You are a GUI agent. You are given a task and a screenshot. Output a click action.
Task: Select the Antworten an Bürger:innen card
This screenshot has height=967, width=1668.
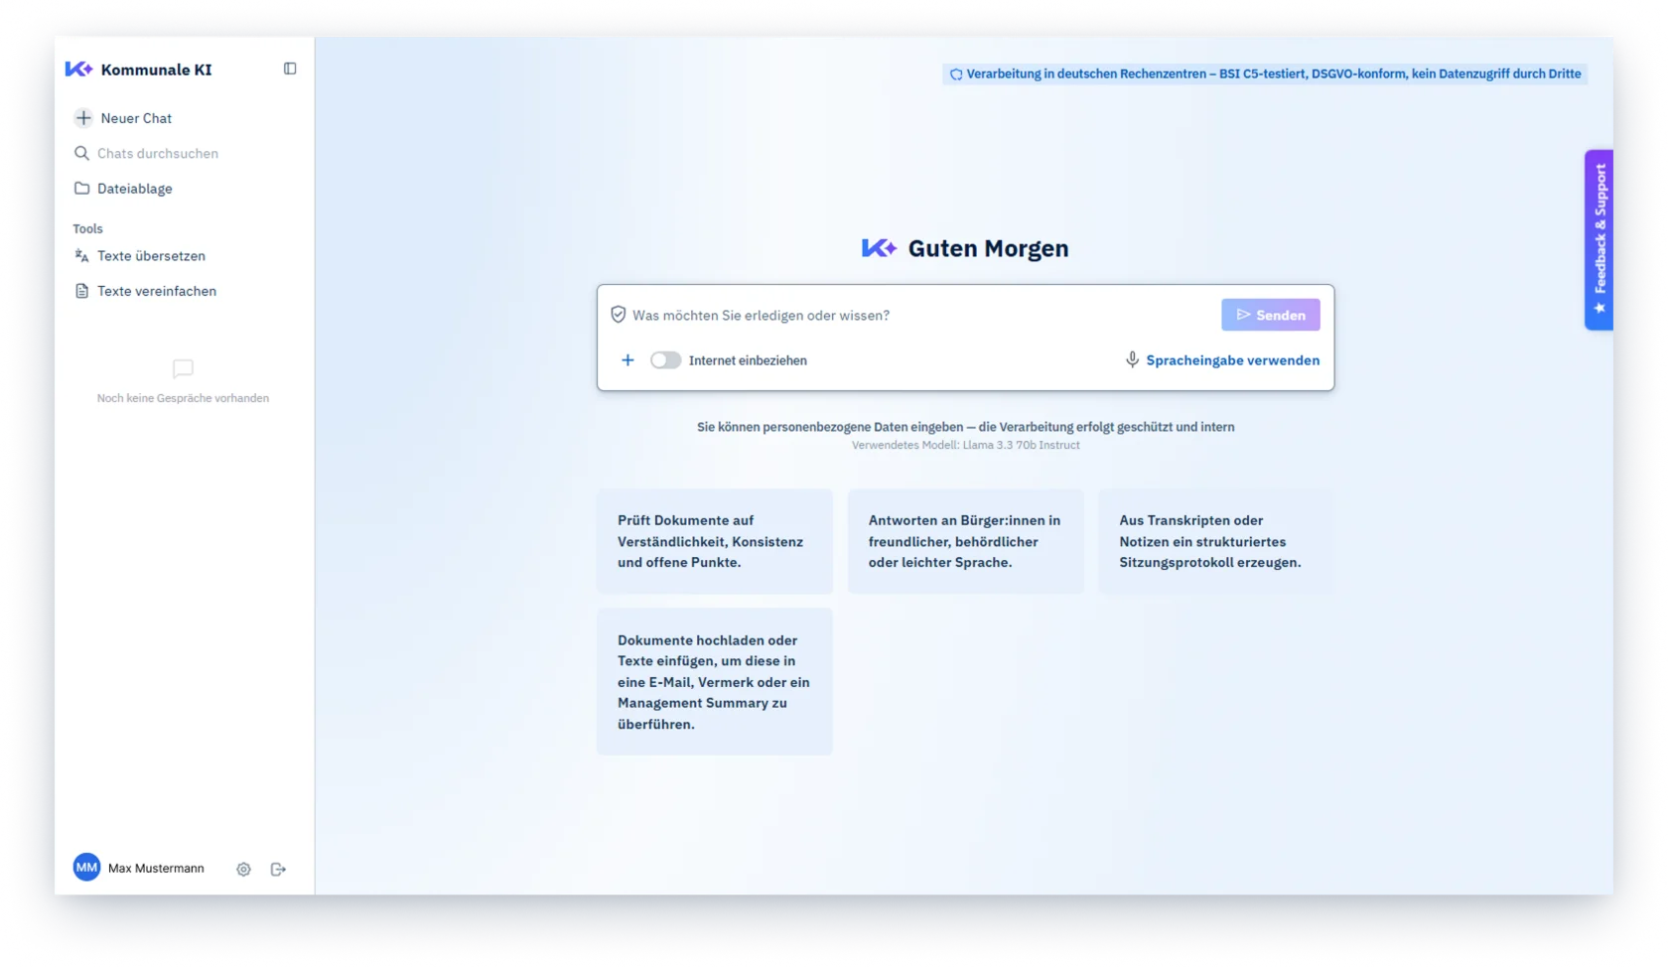pos(965,541)
